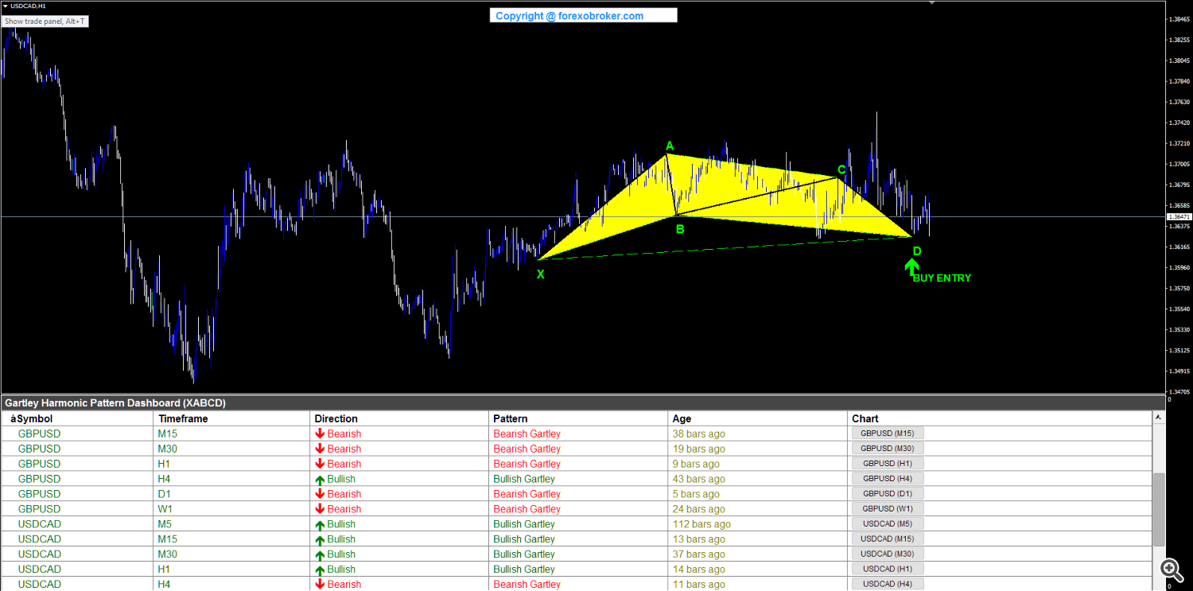Click the red Bearish arrow in GBPUSD H1 row
This screenshot has height=591, width=1193.
pyautogui.click(x=320, y=464)
